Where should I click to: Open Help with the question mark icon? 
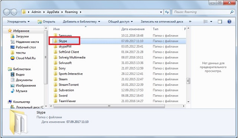click(x=229, y=21)
